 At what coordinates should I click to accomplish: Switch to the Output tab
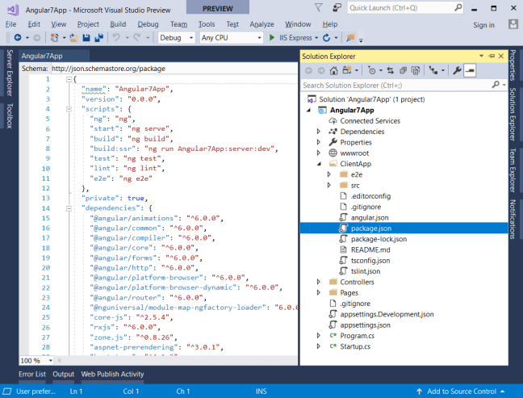[64, 375]
